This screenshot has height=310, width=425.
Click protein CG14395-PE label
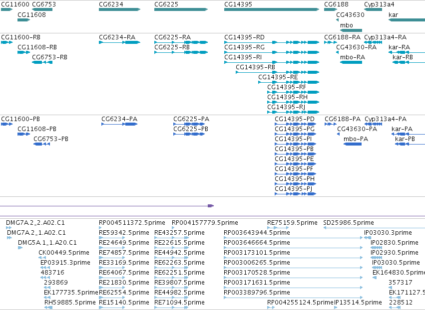pyautogui.click(x=294, y=159)
